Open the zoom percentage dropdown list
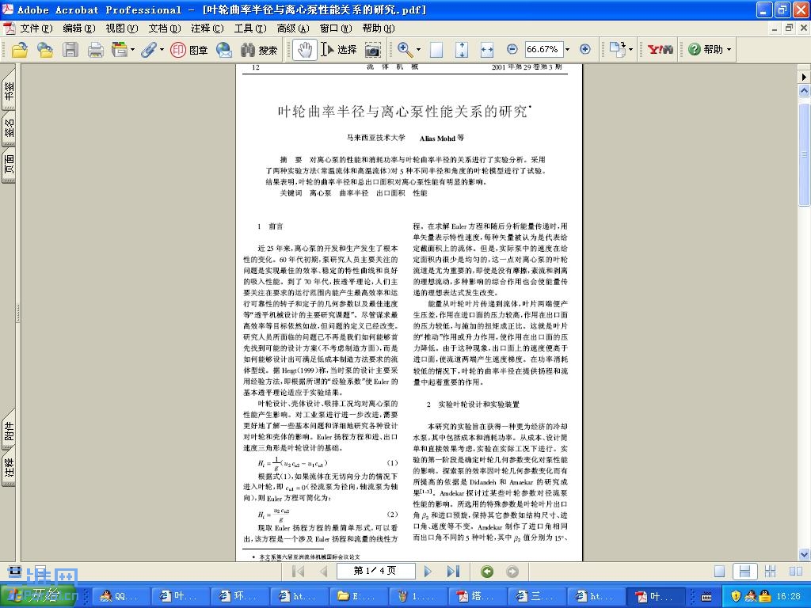Viewport: 811px width, 608px height. [567, 50]
